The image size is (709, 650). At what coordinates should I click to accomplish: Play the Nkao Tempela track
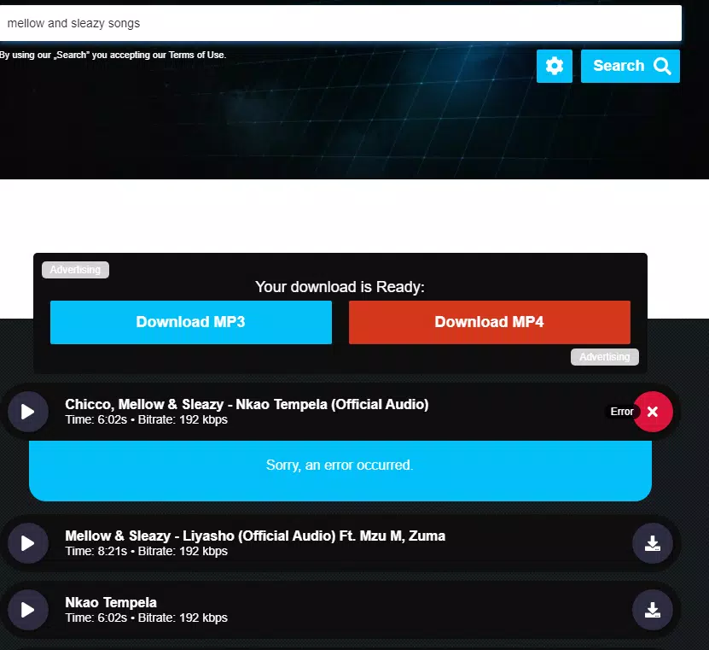click(27, 610)
